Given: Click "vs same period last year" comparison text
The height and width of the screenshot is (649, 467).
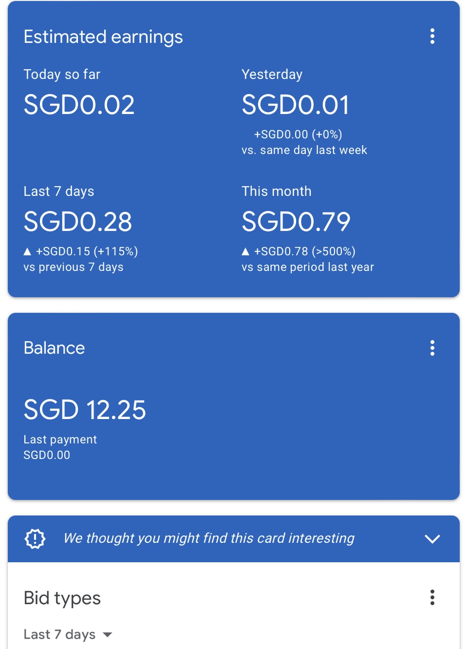Looking at the screenshot, I should [x=308, y=267].
